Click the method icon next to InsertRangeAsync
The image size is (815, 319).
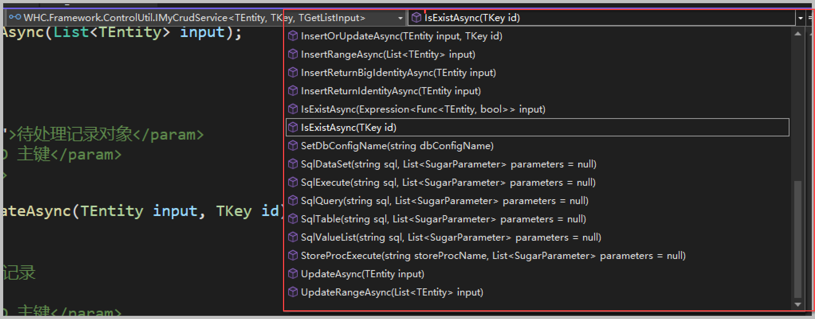point(293,54)
